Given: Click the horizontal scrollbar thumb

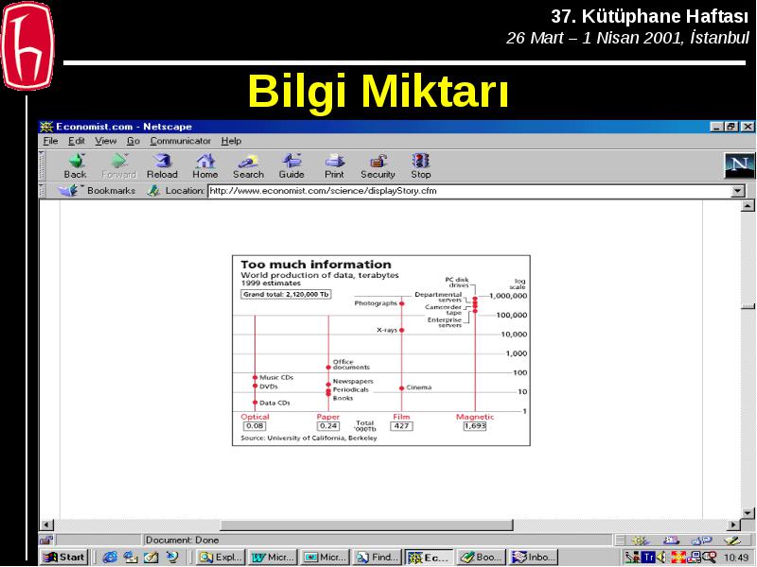Looking at the screenshot, I should (x=366, y=525).
